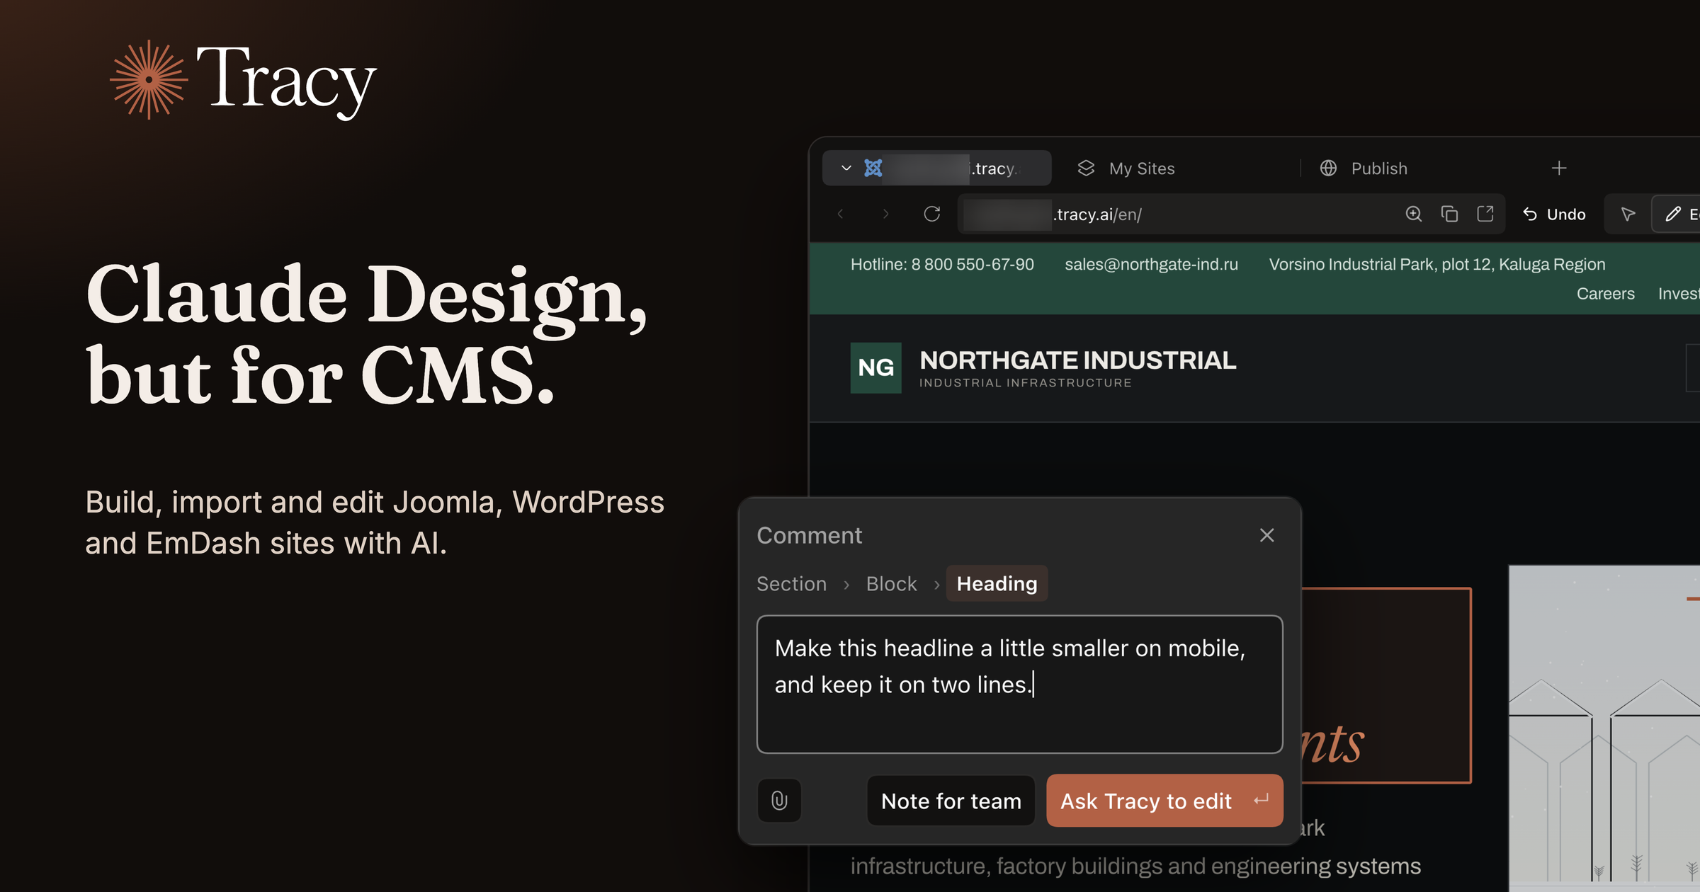The image size is (1700, 892).
Task: Click Ask Tracy to edit button
Action: click(1164, 801)
